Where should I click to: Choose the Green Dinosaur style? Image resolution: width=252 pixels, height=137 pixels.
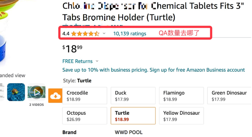(x=229, y=95)
